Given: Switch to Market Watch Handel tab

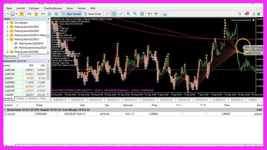Looking at the screenshot, I should pos(32,98).
